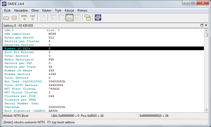Click the scrollbar up arrow
The height and width of the screenshot is (127, 211).
[206, 30]
